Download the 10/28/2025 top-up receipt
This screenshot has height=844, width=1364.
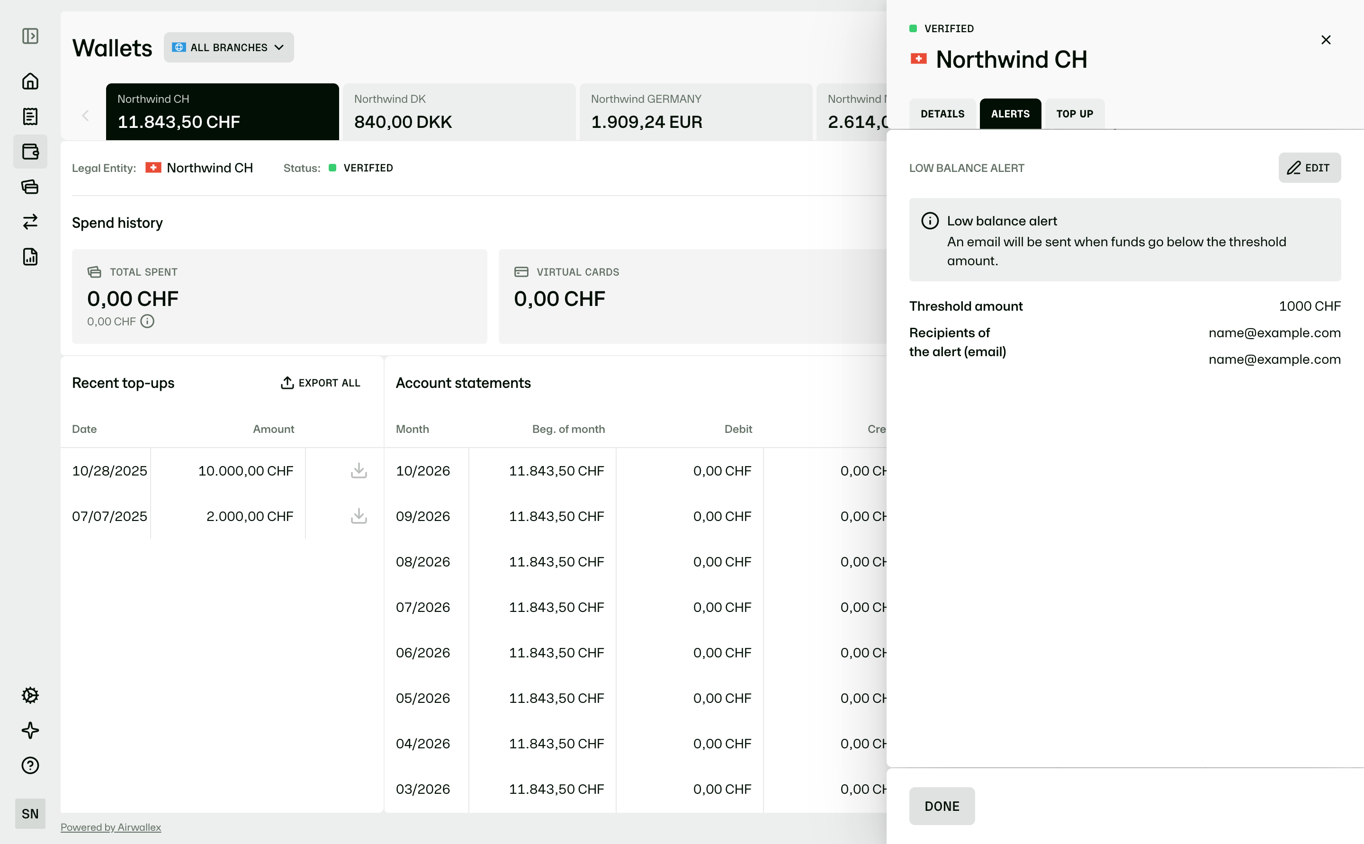(359, 471)
